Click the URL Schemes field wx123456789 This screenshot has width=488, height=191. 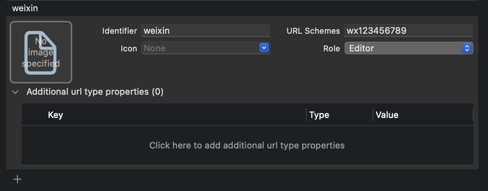(408, 31)
